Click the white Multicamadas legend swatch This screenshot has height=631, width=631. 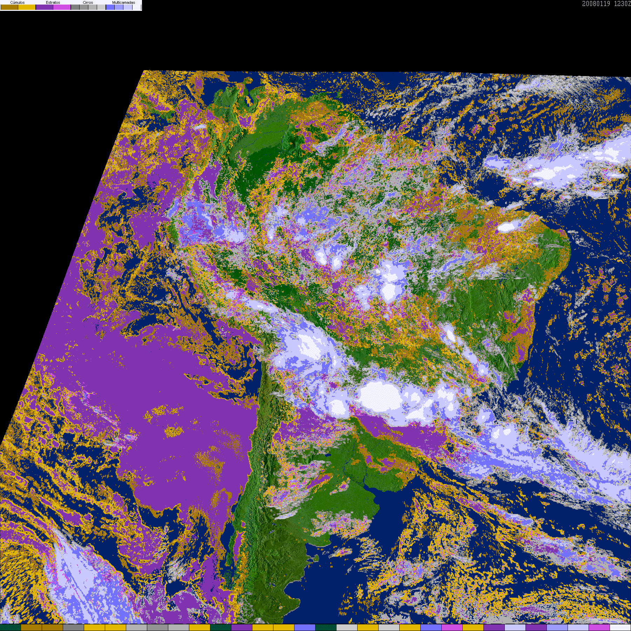pos(137,7)
